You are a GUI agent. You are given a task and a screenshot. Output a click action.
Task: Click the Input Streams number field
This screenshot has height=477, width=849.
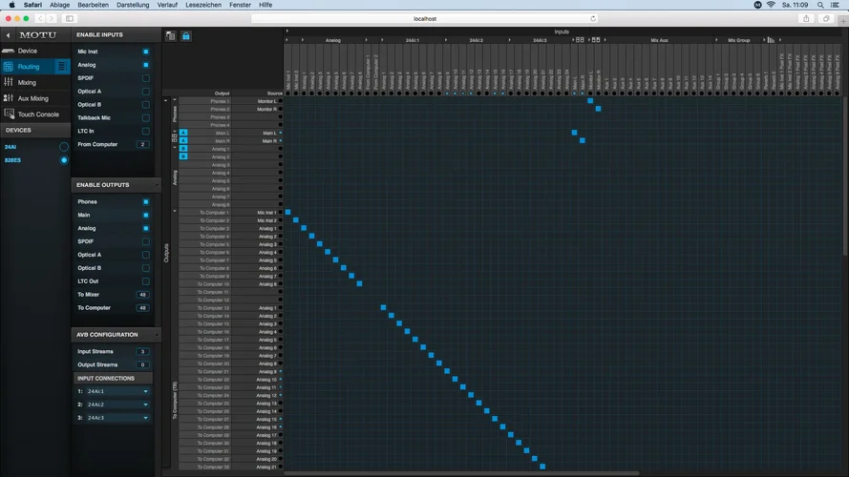click(143, 352)
